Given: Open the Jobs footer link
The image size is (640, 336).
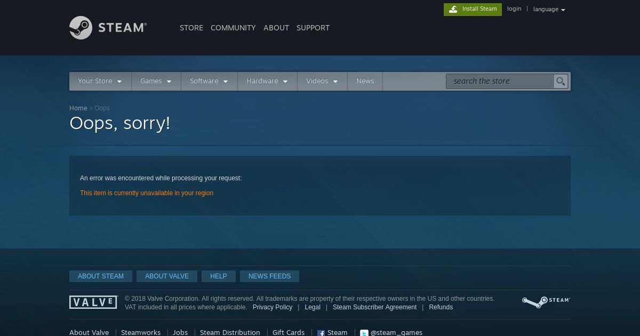Looking at the screenshot, I should 180,332.
